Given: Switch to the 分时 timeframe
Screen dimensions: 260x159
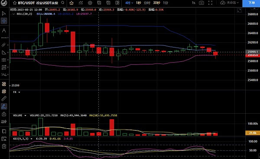Looking at the screenshot, I should (147, 3).
